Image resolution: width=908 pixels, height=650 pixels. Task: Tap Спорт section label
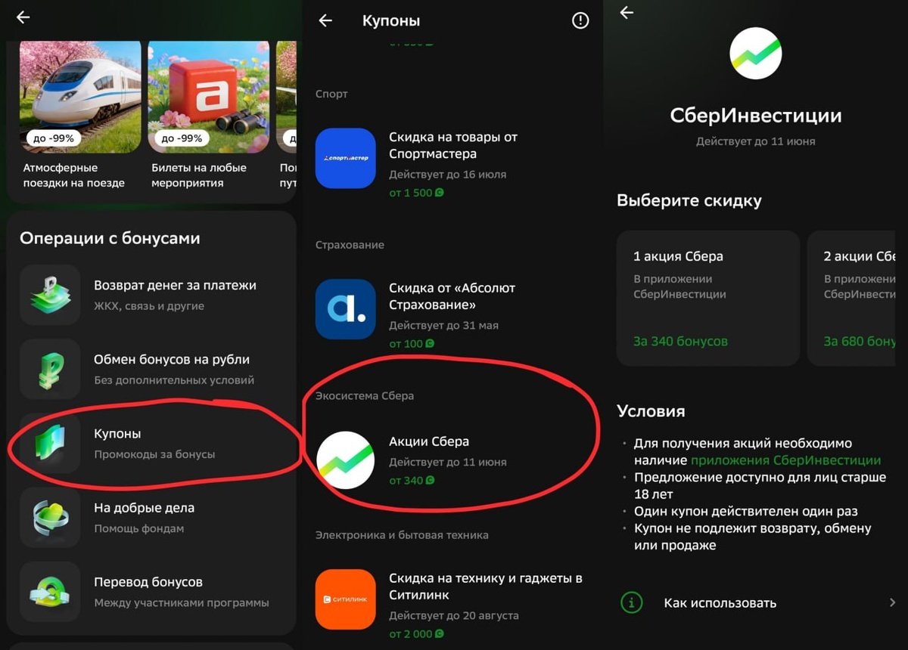point(331,94)
